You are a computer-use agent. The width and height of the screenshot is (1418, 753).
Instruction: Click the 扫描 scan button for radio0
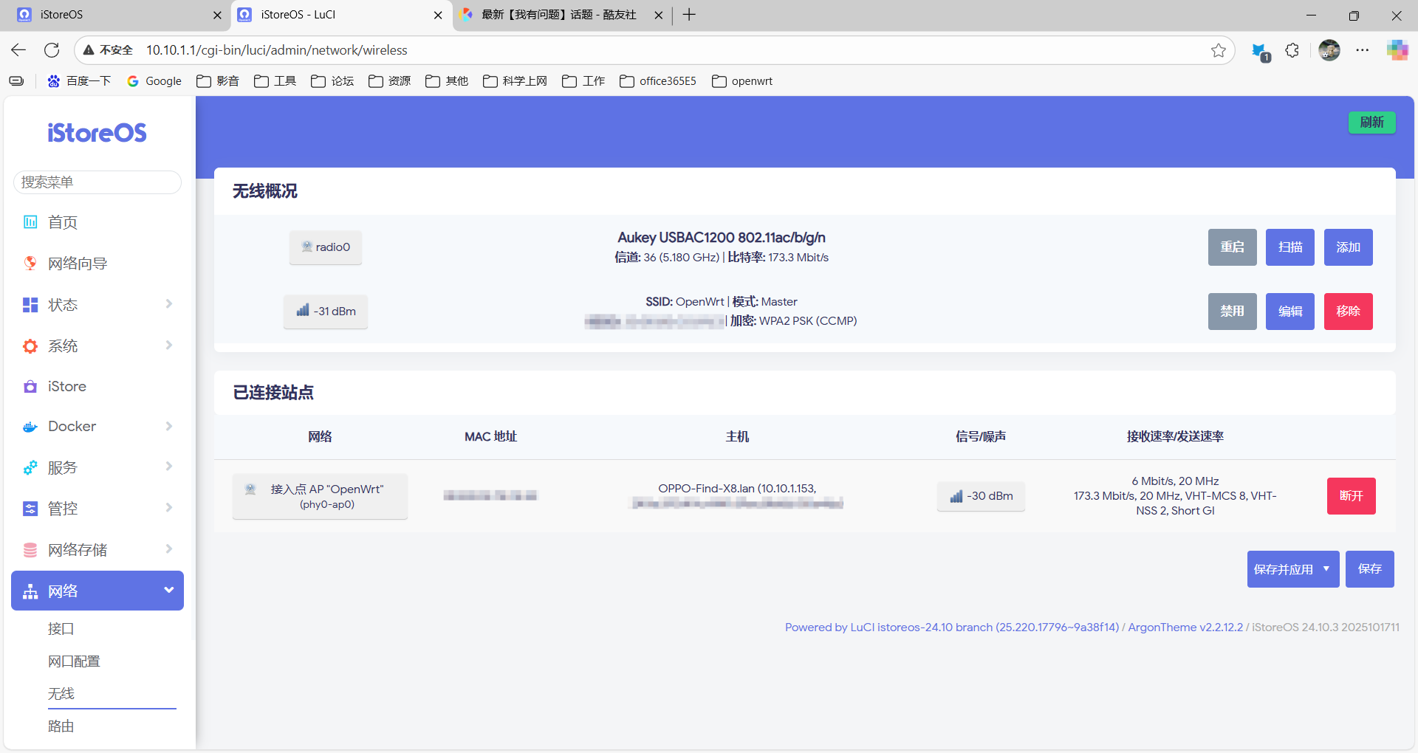pyautogui.click(x=1289, y=247)
